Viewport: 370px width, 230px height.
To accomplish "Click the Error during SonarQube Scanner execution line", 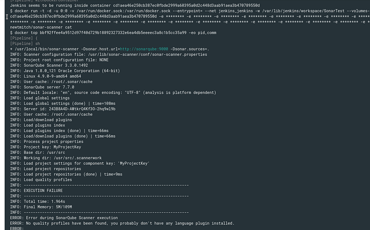I will (64, 218).
